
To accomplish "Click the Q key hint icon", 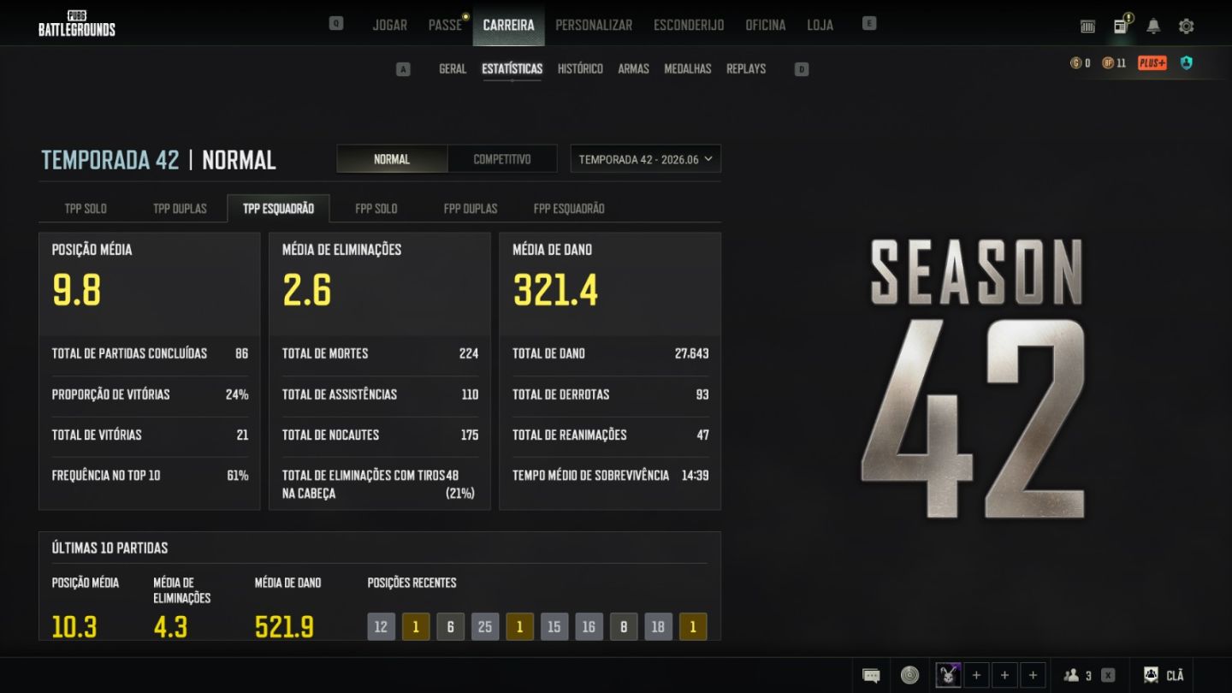I will tap(336, 24).
